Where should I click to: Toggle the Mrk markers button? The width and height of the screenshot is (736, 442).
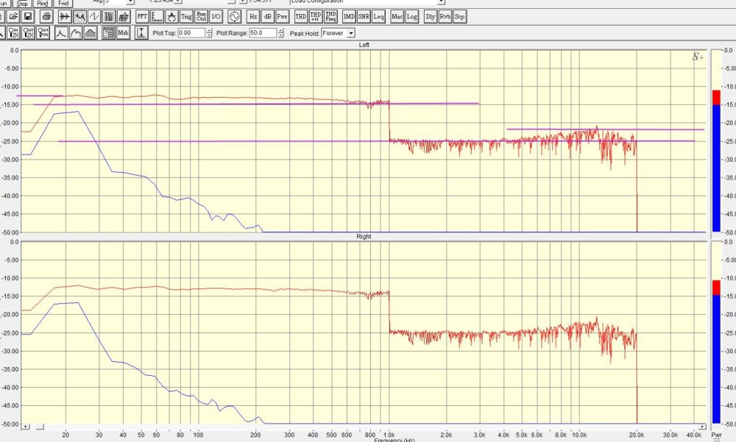click(122, 32)
